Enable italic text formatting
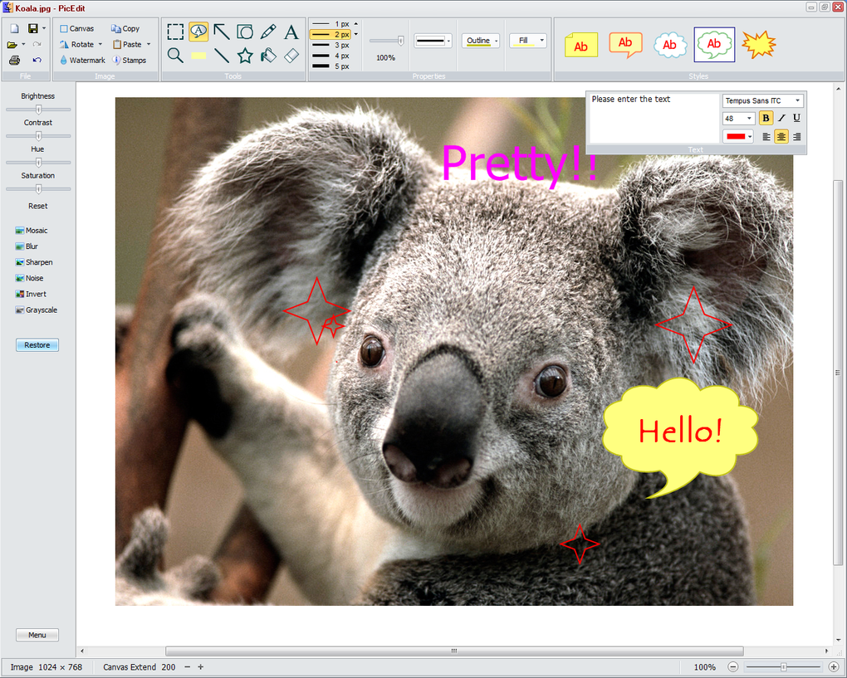Image resolution: width=847 pixels, height=678 pixels. pos(781,118)
